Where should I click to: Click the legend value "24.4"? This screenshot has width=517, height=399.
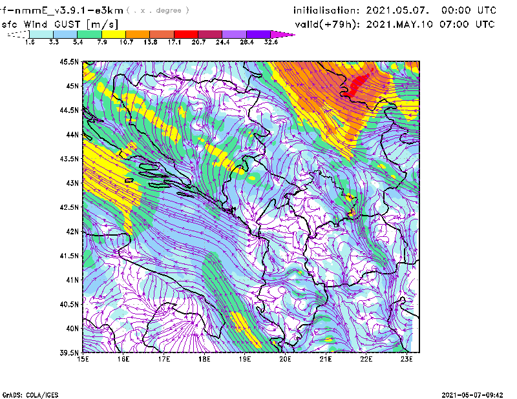222,42
